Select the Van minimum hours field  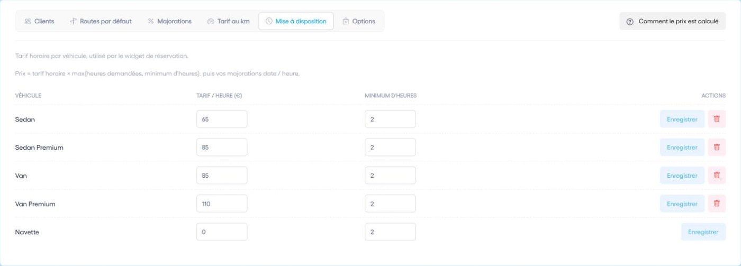[390, 176]
